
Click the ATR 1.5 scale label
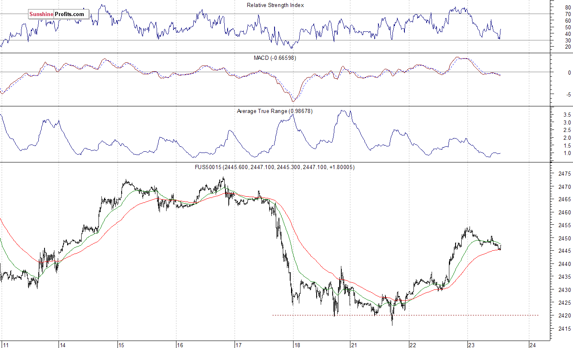568,146
